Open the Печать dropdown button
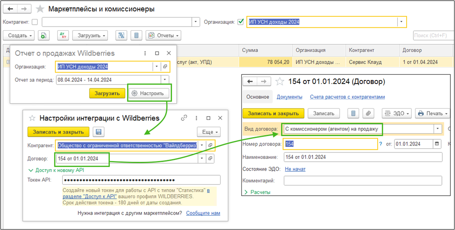The image size is (455, 230). click(434, 113)
